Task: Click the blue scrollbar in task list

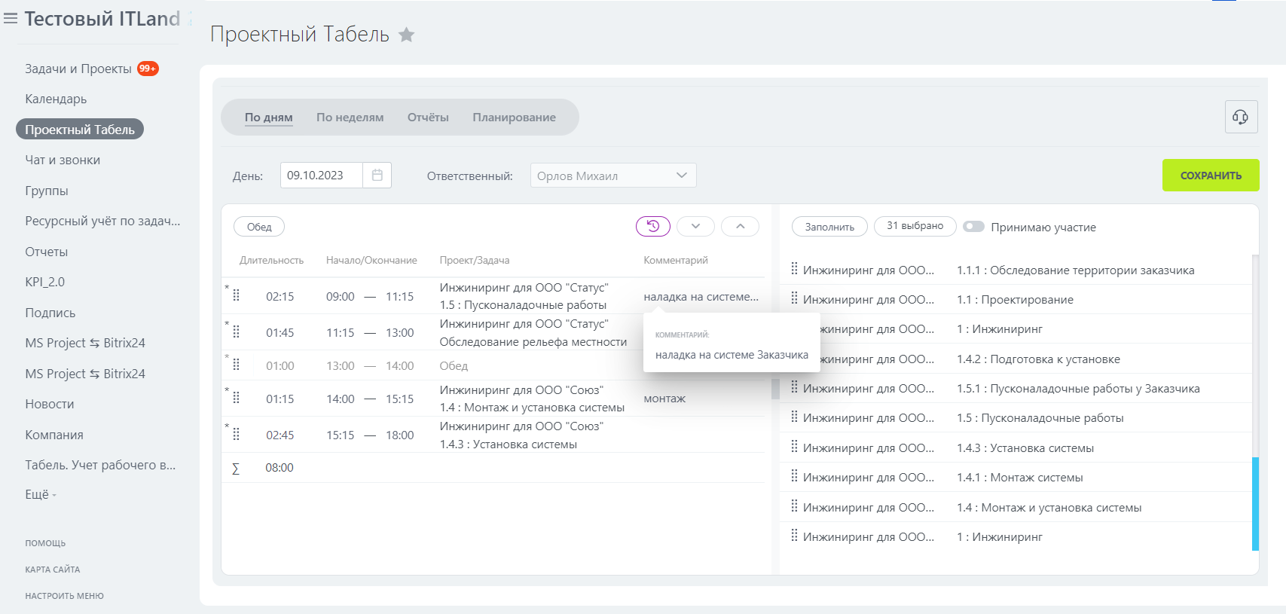Action: click(1254, 503)
